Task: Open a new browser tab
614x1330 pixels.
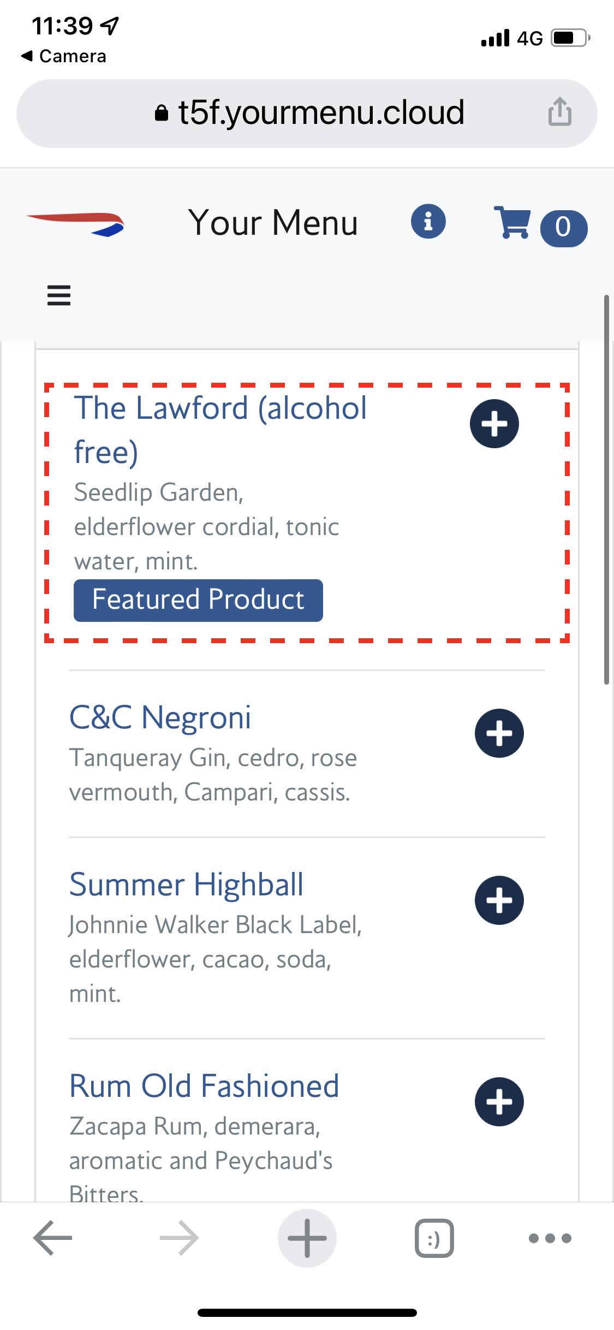Action: click(307, 1238)
